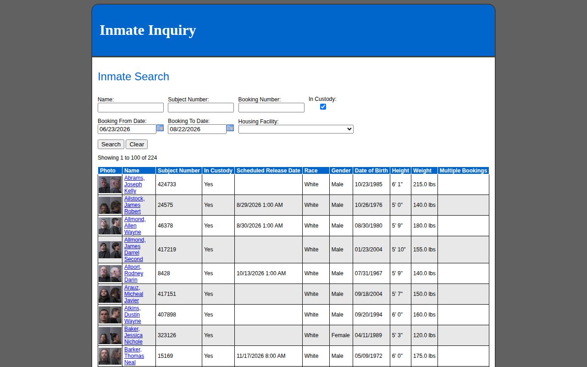587x367 pixels.
Task: Open calendar picker for Booking To Date
Action: coord(230,128)
